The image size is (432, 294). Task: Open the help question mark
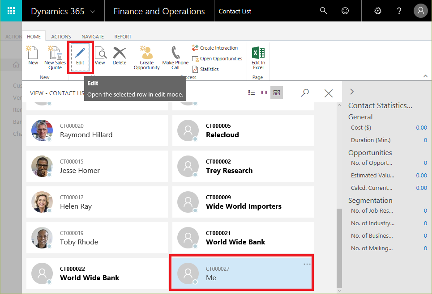coord(399,11)
